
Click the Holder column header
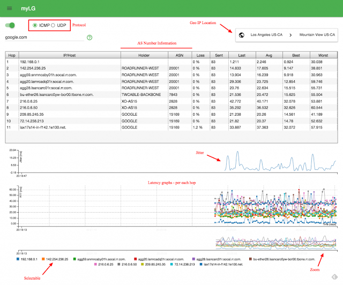[144, 55]
